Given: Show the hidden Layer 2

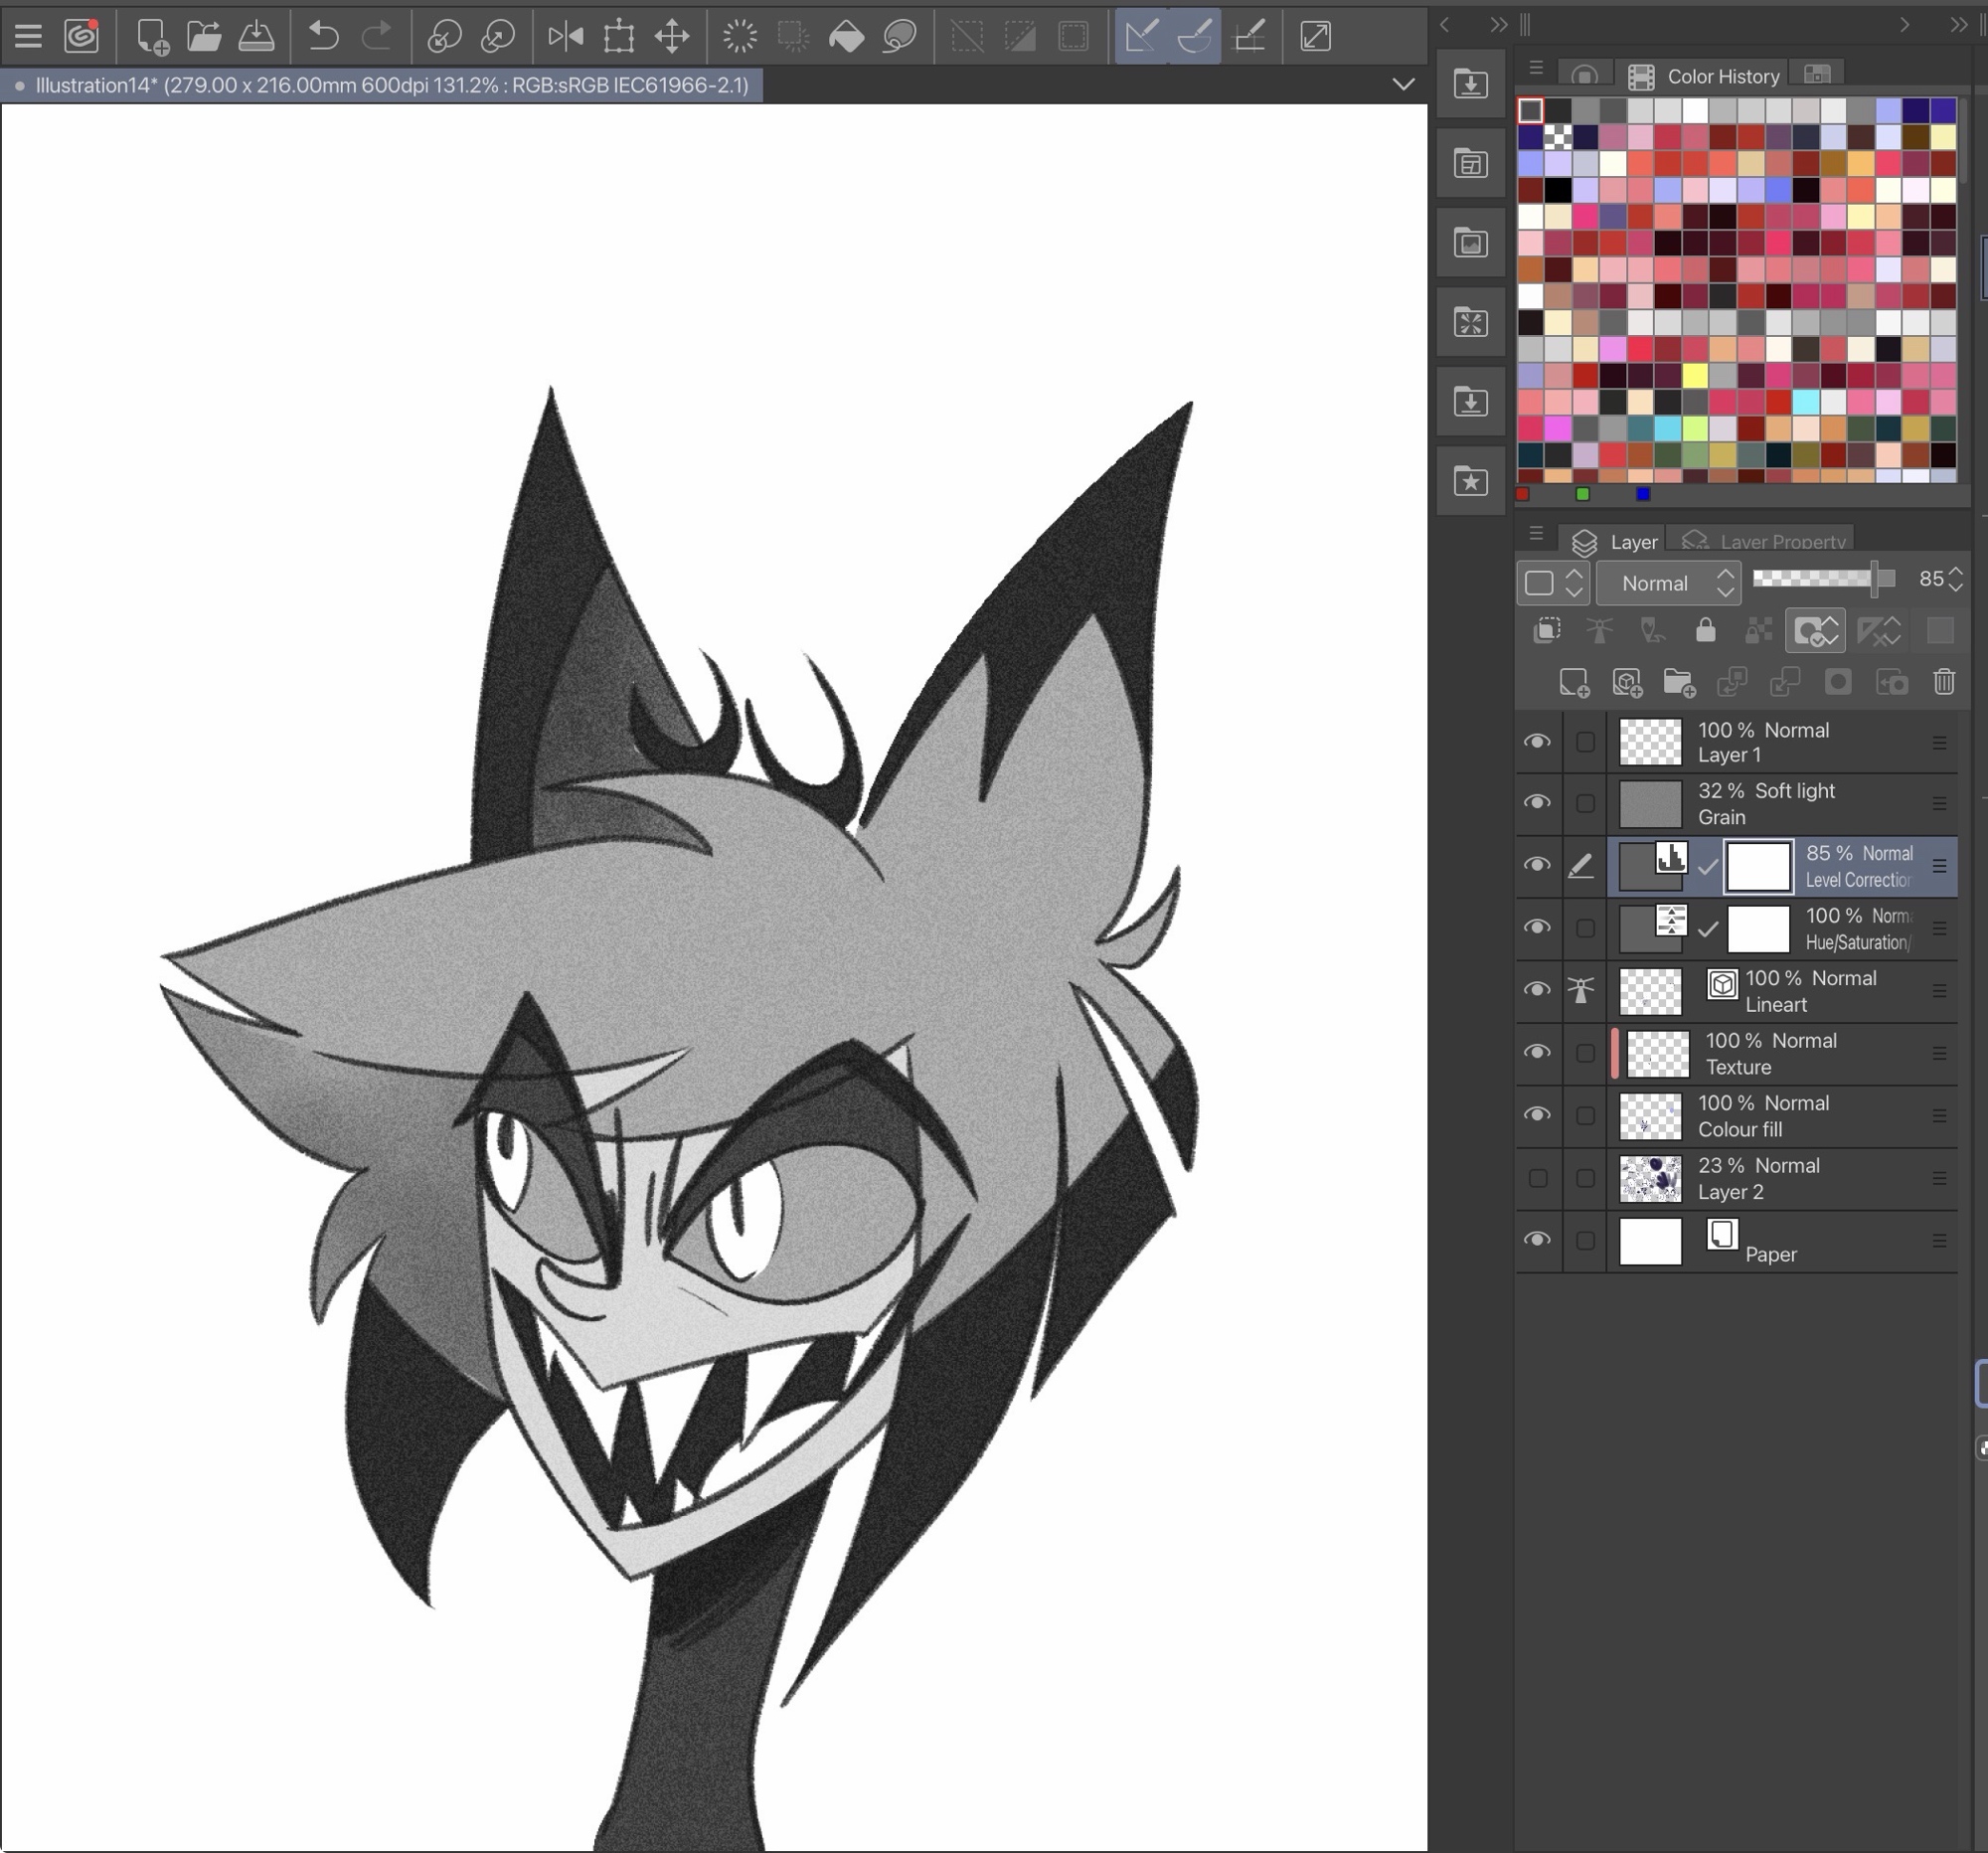Looking at the screenshot, I should pyautogui.click(x=1537, y=1178).
